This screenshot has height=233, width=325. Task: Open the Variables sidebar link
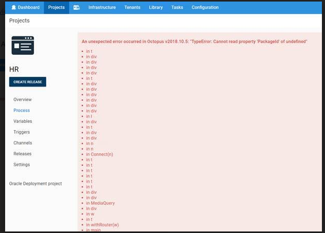pyautogui.click(x=23, y=121)
